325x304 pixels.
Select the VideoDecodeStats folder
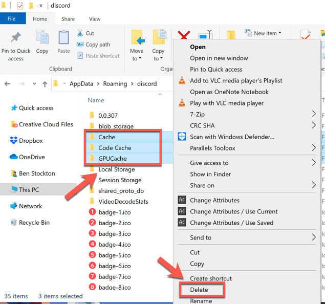[123, 202]
